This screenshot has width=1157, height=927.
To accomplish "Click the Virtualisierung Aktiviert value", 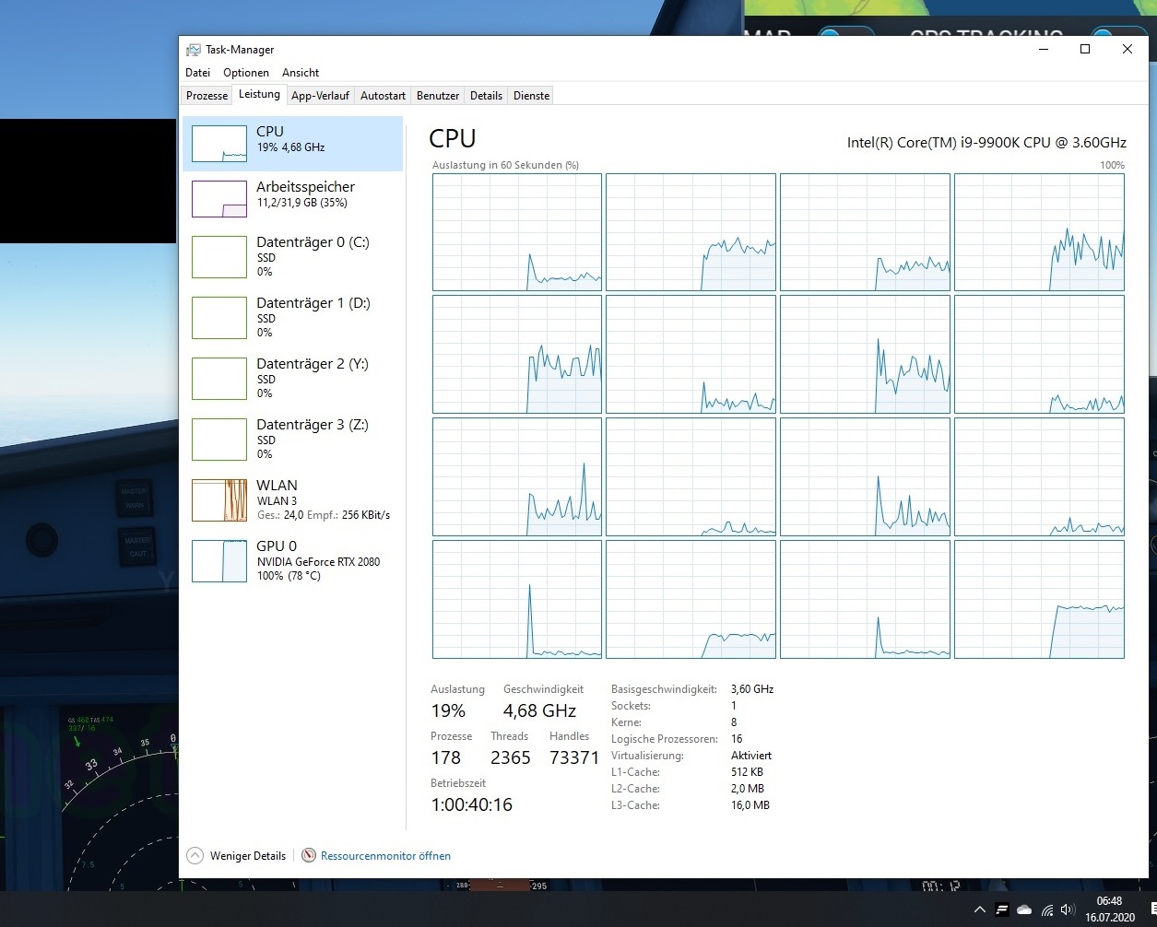I will (750, 756).
